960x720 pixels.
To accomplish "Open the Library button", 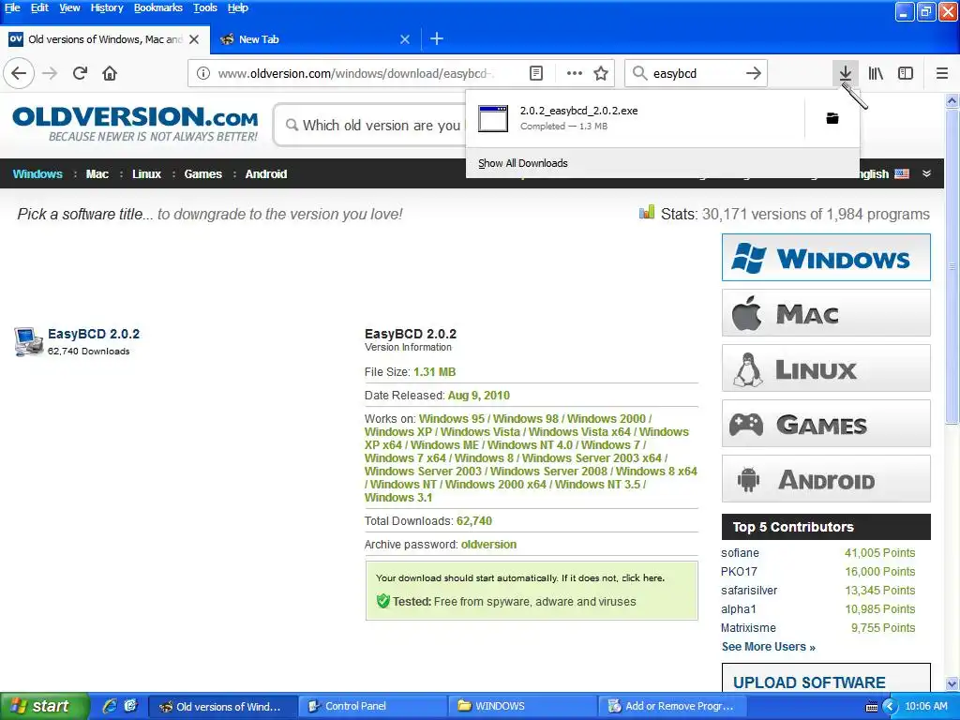I will [x=876, y=73].
